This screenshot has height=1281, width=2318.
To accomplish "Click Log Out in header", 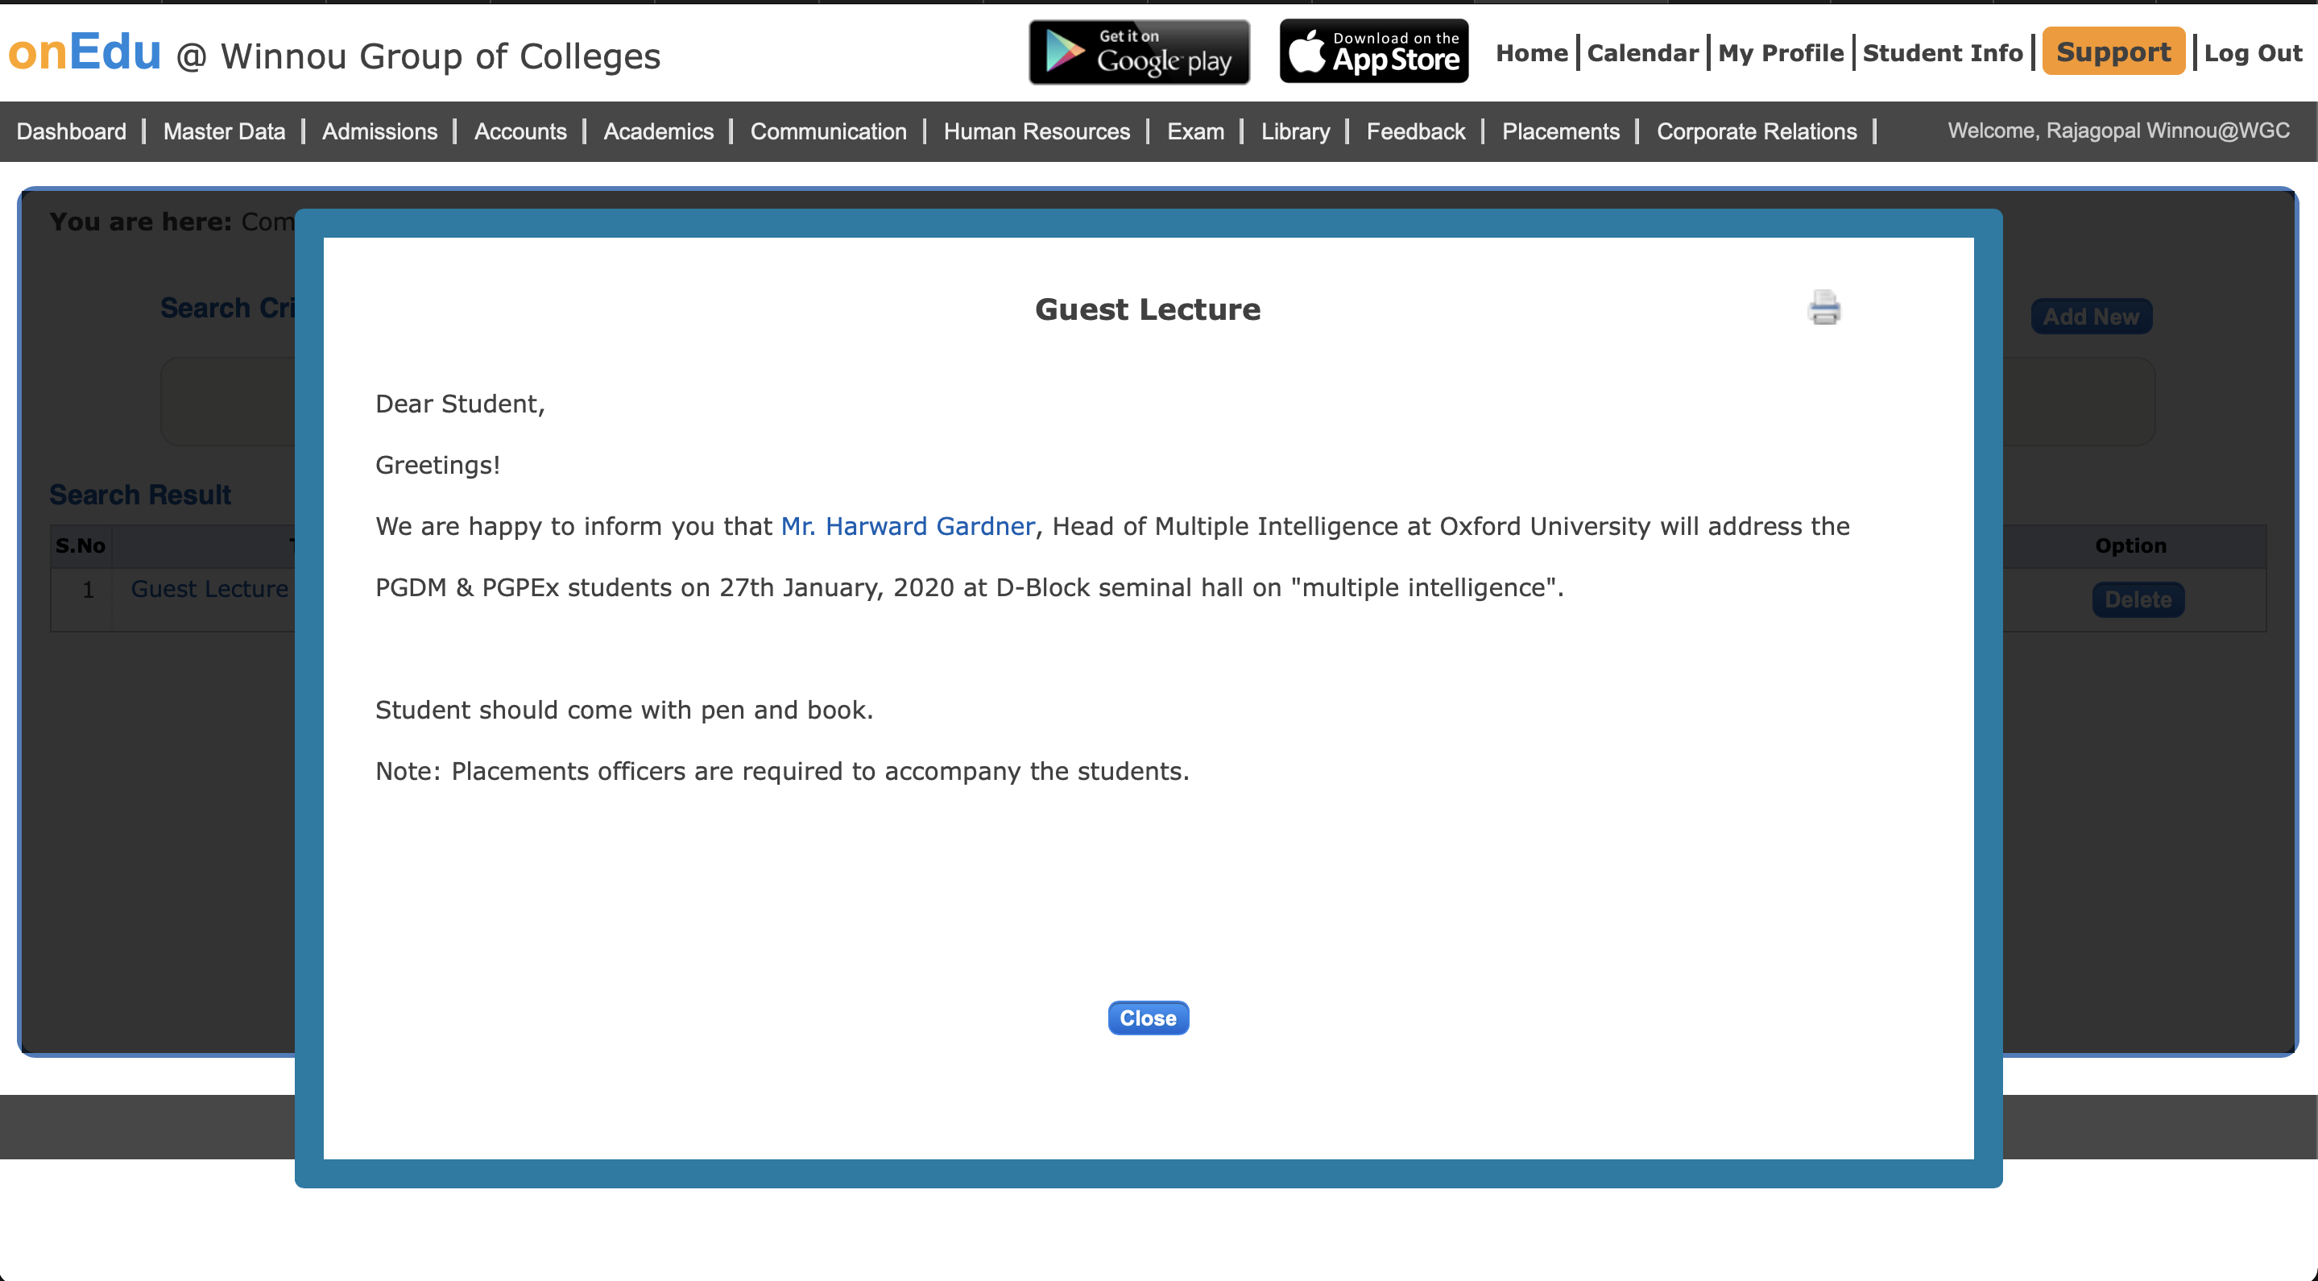I will 2252,53.
